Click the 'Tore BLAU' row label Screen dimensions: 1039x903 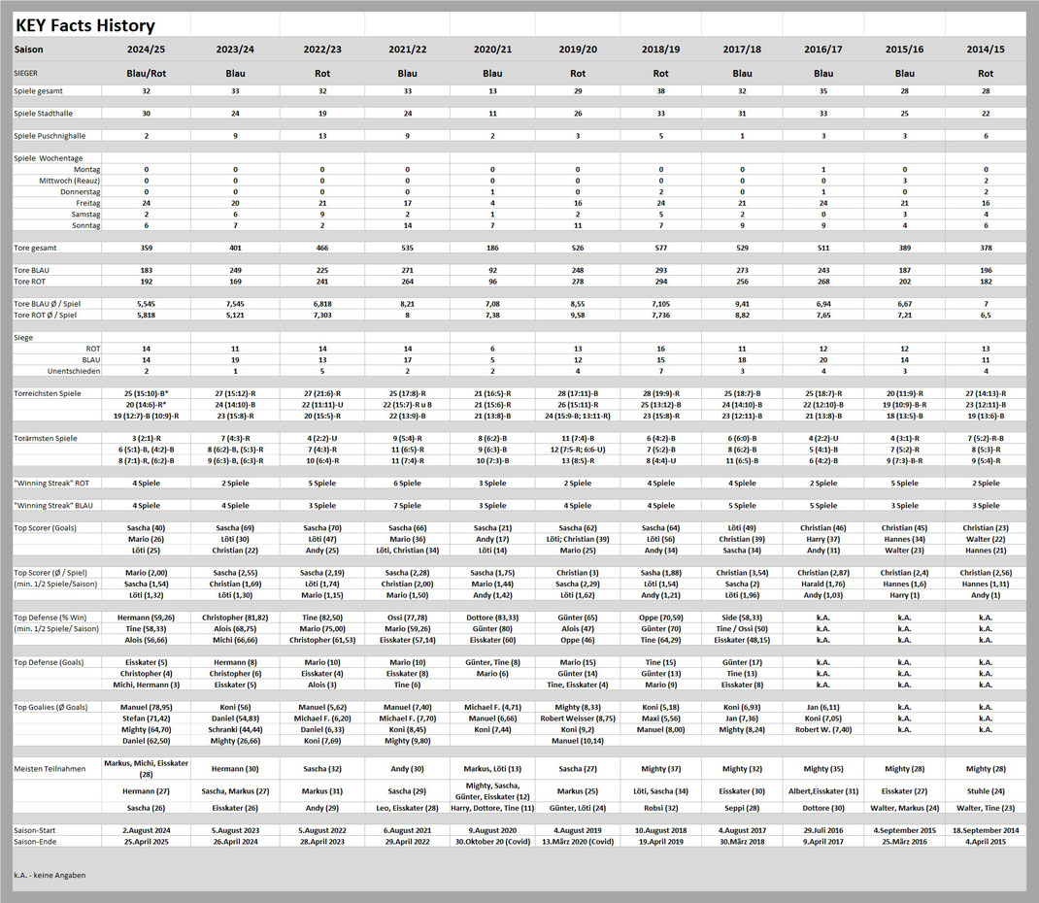pos(32,270)
